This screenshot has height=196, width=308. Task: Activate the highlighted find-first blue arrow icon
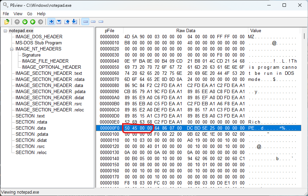pyautogui.click(x=51, y=22)
